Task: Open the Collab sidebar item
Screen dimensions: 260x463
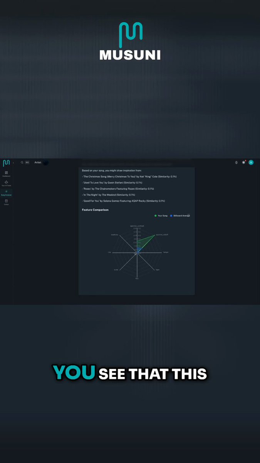Action: [6, 202]
